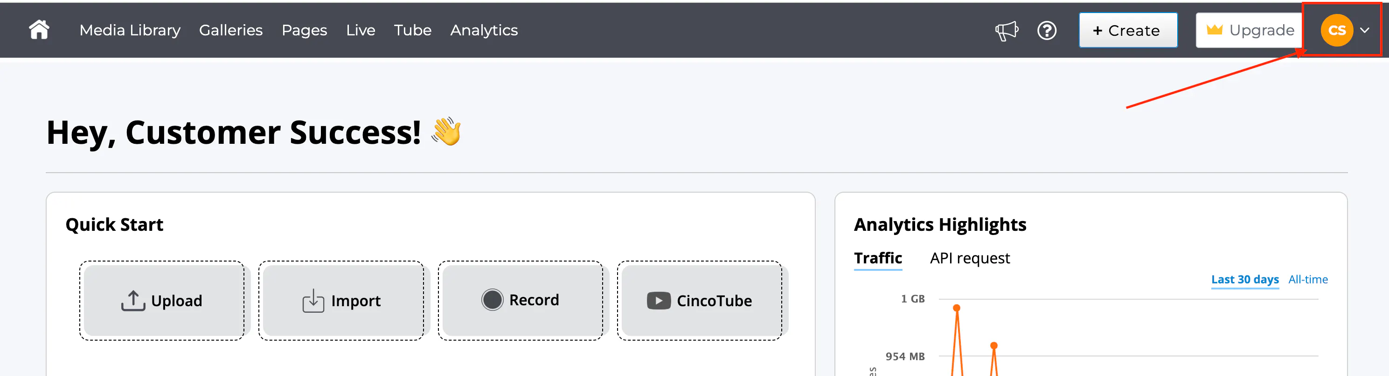Expand the account dropdown chevron
The height and width of the screenshot is (376, 1389).
click(x=1365, y=31)
